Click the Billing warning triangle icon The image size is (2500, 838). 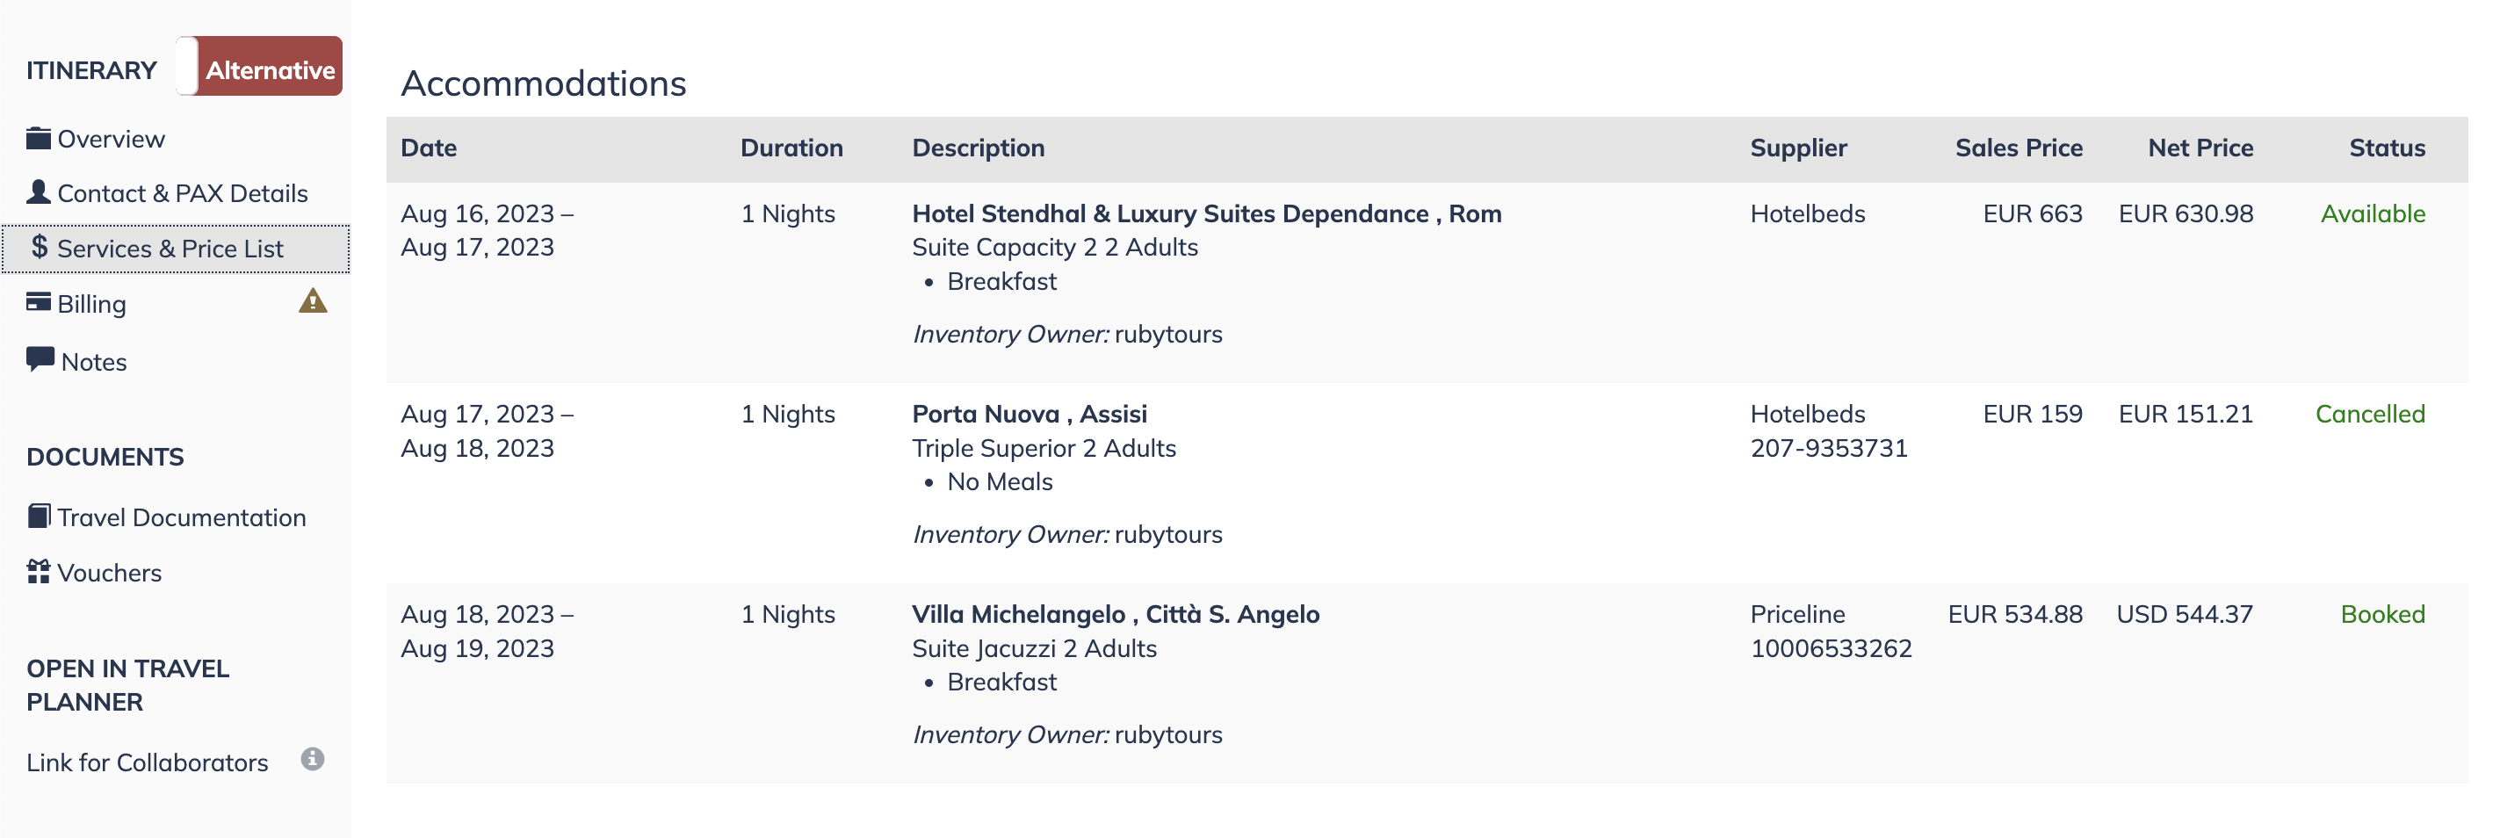tap(313, 301)
